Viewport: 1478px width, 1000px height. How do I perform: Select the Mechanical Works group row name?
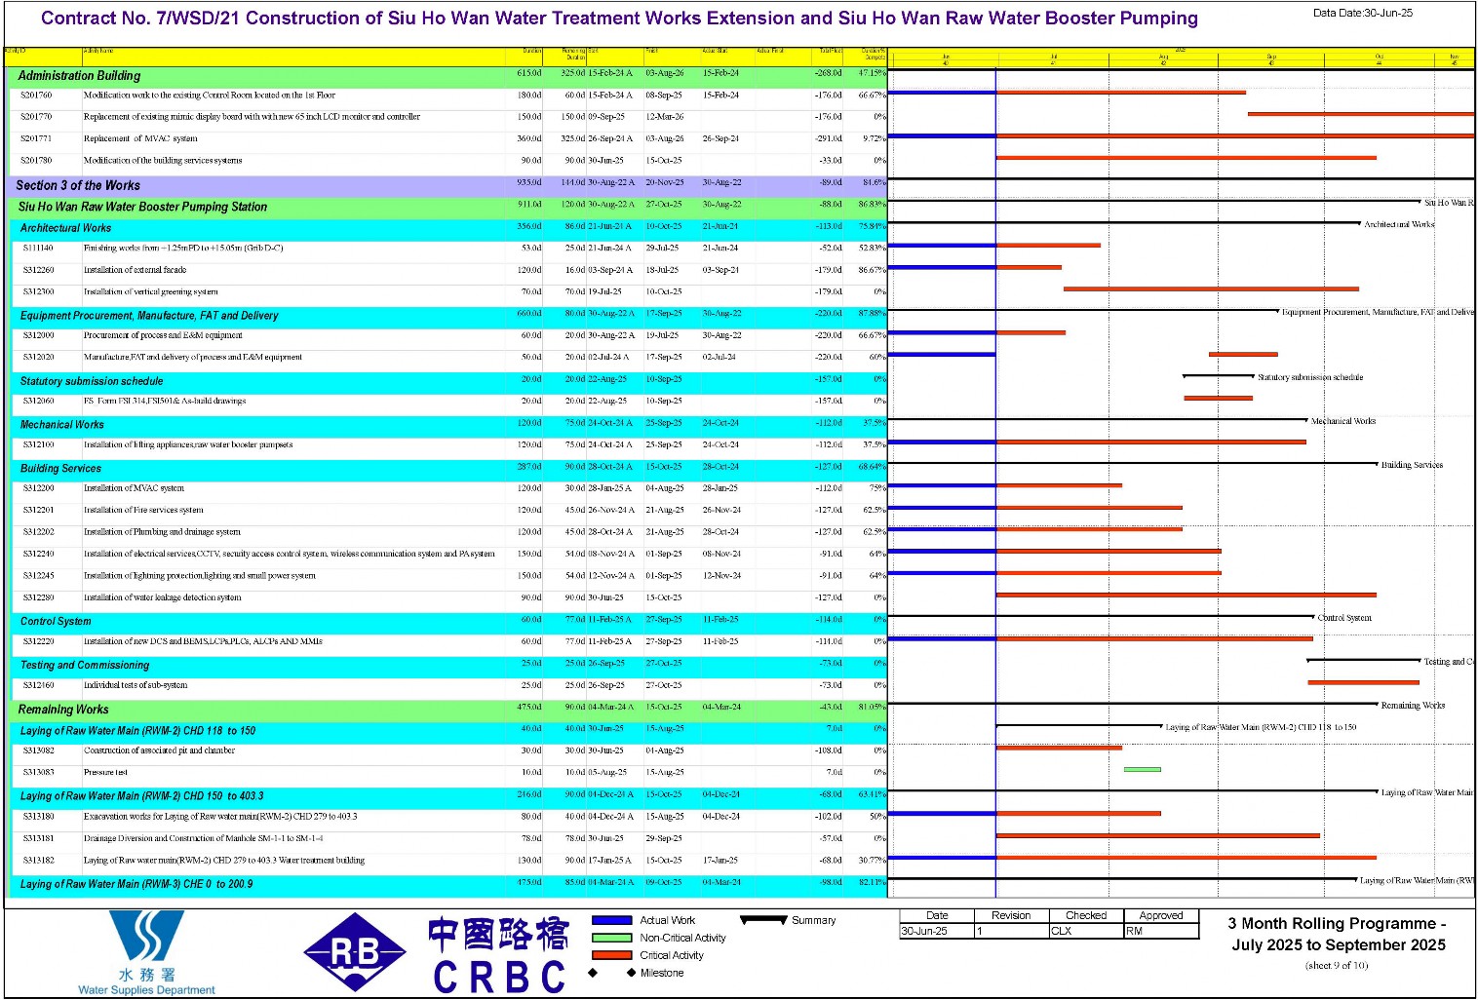[61, 425]
